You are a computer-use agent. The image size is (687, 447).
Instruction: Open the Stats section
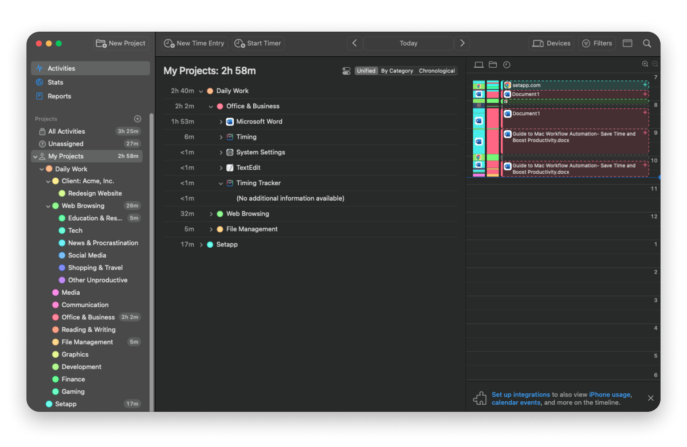pos(91,82)
